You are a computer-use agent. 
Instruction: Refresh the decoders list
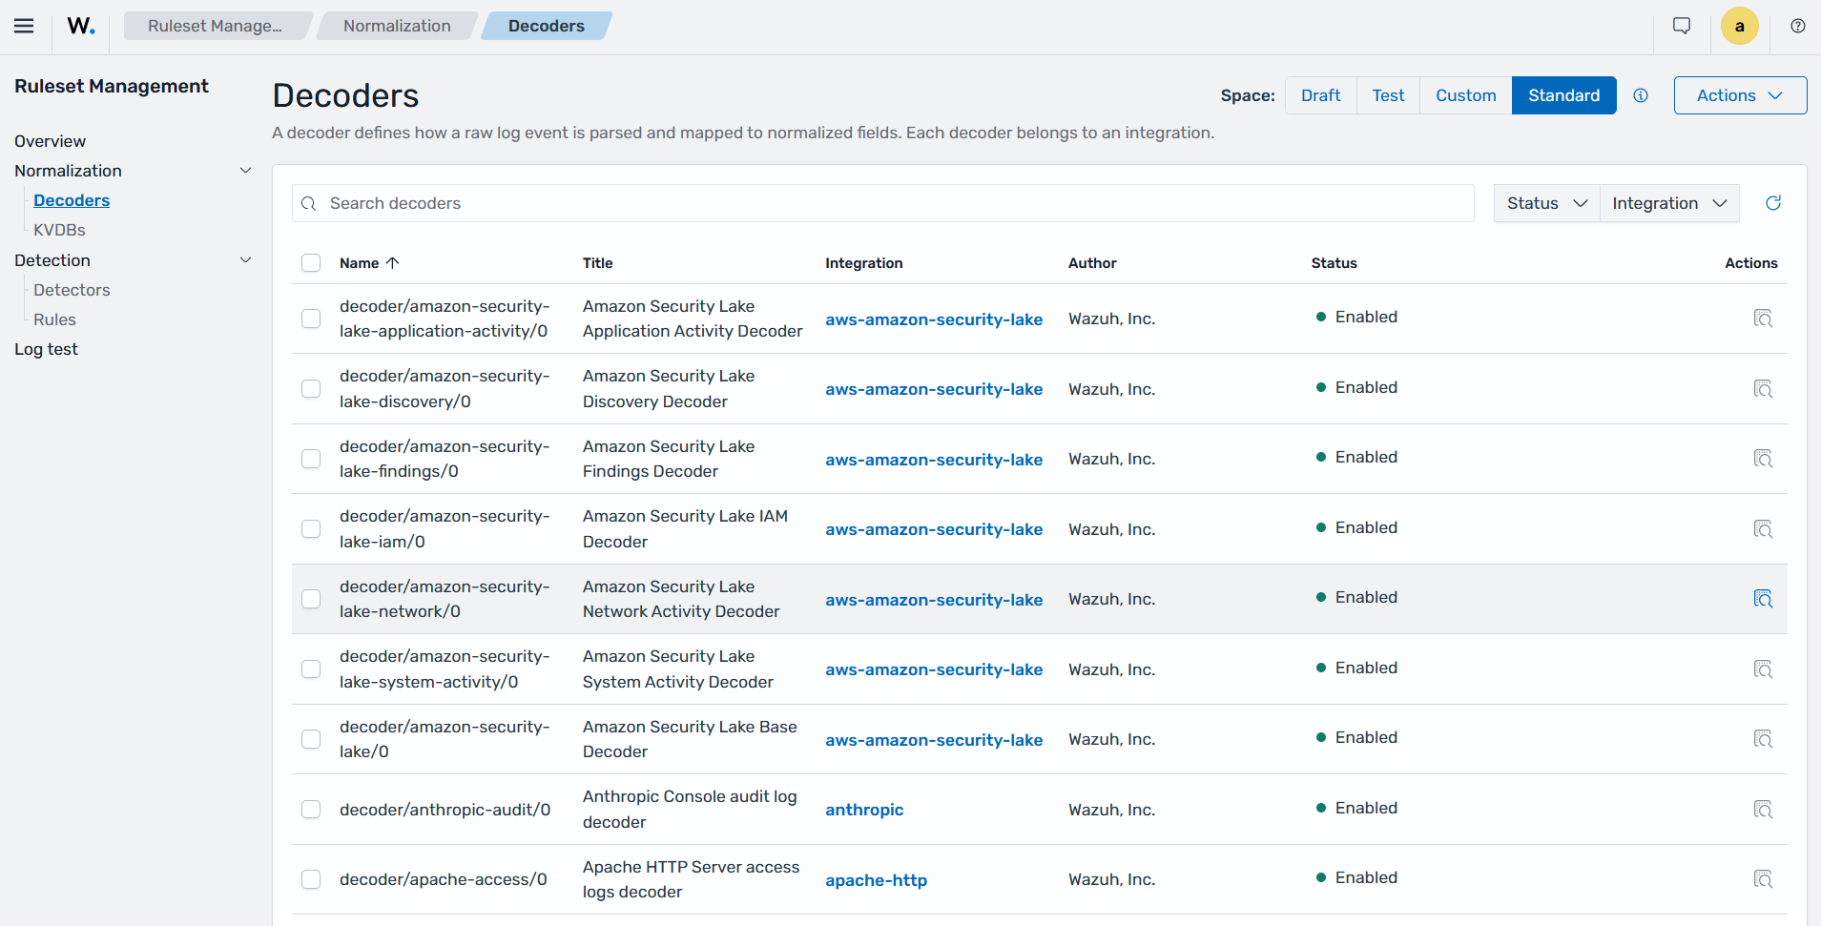tap(1773, 203)
